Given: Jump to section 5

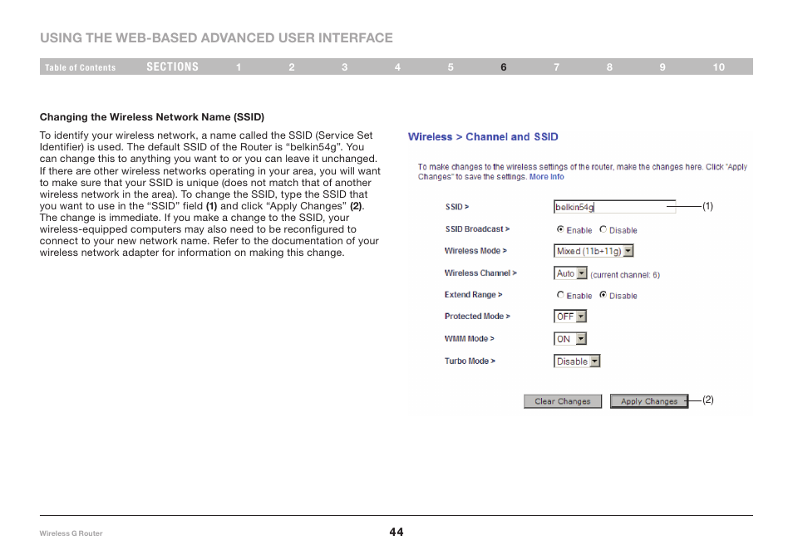Looking at the screenshot, I should coord(451,67).
